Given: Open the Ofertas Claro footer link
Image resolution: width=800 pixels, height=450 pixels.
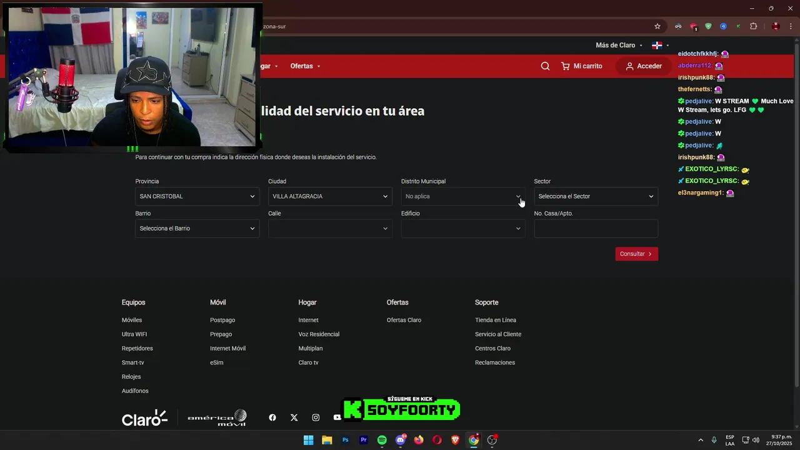Looking at the screenshot, I should [x=404, y=320].
